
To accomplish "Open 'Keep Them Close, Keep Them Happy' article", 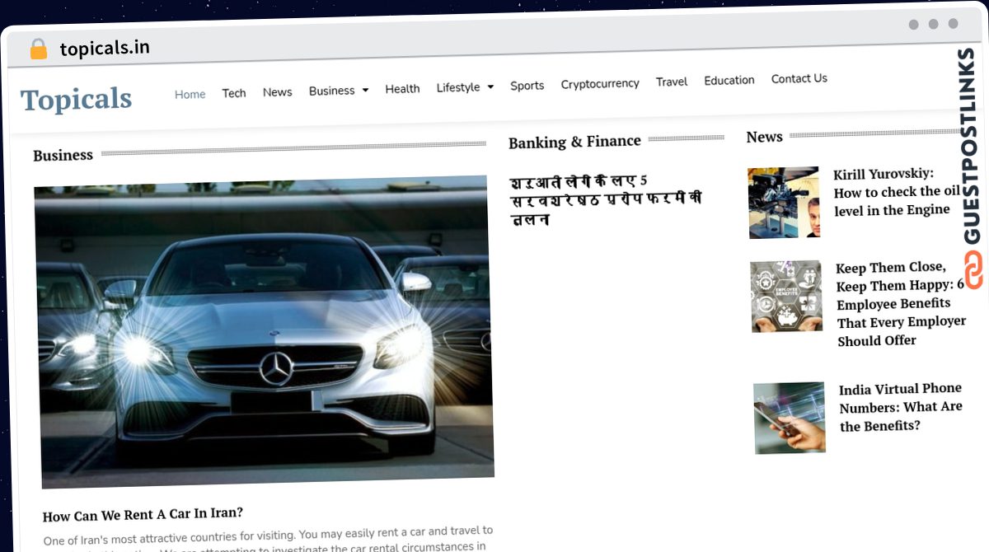I will (899, 303).
